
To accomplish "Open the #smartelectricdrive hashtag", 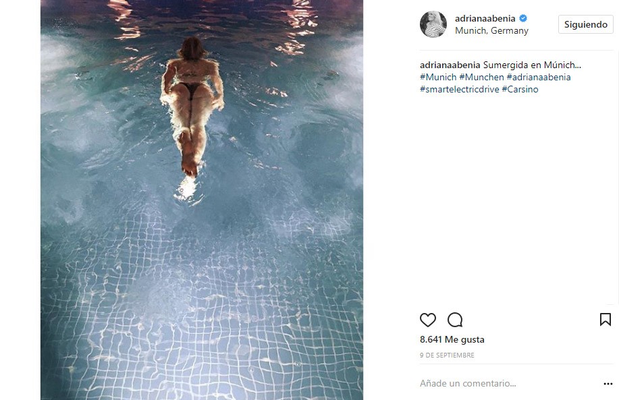I will [x=460, y=89].
